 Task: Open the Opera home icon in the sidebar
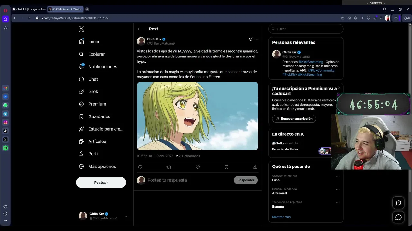pos(5,19)
